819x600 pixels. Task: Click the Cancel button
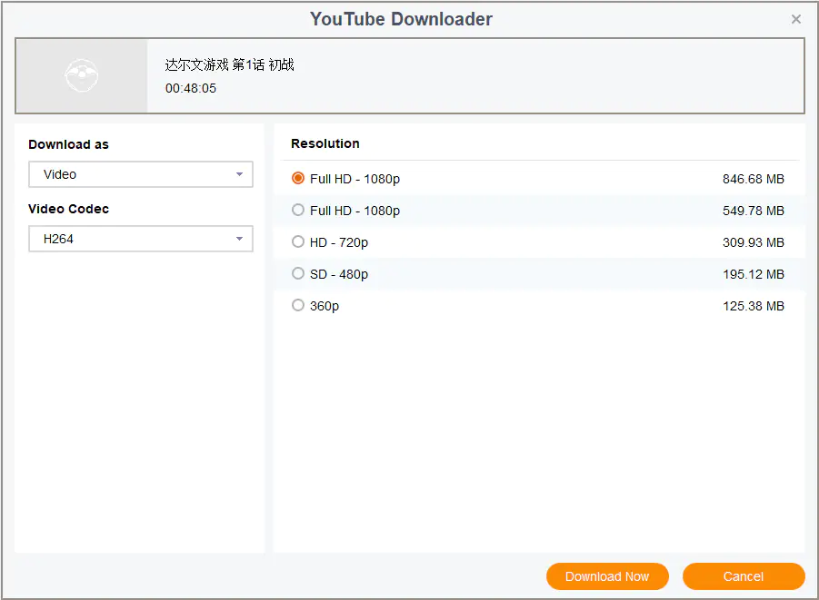[743, 576]
